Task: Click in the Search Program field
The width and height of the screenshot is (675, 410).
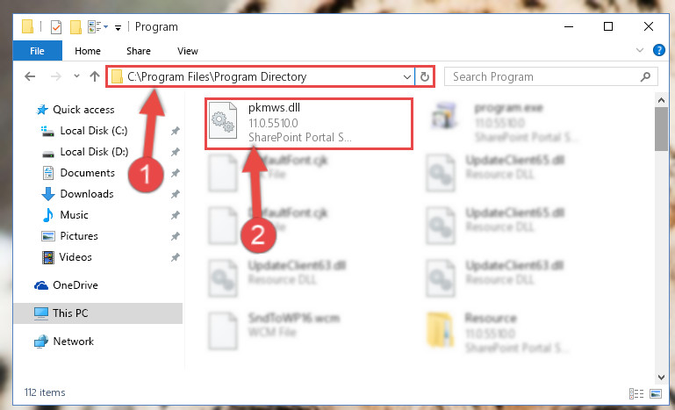Action: click(x=544, y=76)
